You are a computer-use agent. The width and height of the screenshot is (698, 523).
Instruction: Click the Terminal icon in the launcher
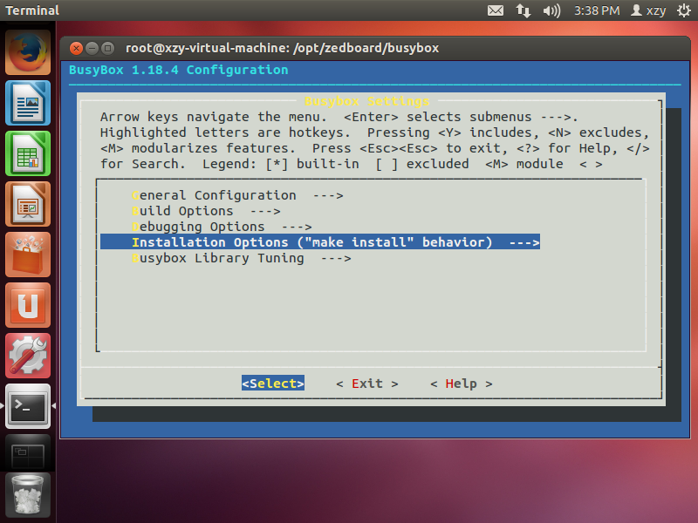coord(28,406)
